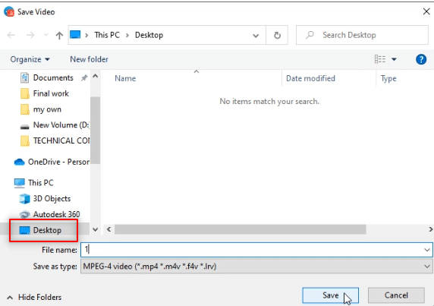Open the Save as type dropdown

coord(256,266)
